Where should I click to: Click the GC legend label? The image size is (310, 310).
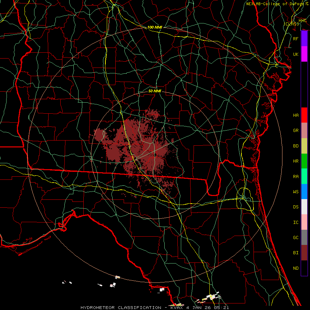296,238
